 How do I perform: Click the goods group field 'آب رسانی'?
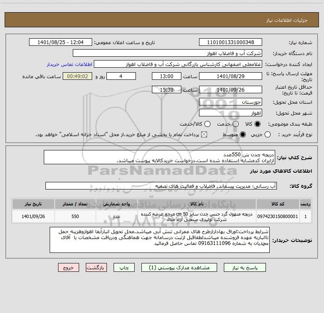pyautogui.click(x=161, y=186)
